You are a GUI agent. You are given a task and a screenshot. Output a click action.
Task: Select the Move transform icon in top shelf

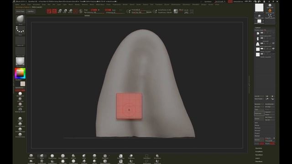click(60, 11)
